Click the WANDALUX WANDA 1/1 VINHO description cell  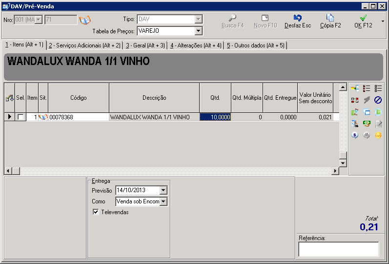tap(154, 117)
